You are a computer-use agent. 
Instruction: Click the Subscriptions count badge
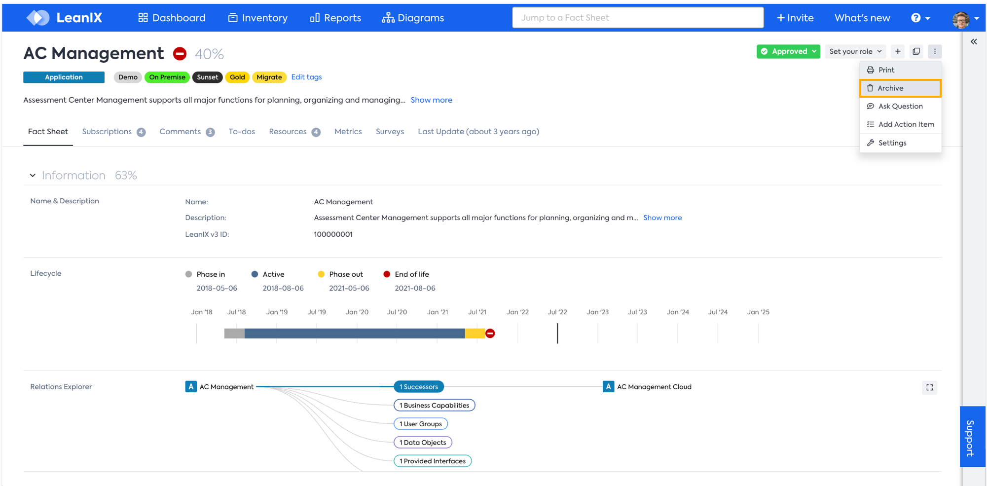click(141, 132)
